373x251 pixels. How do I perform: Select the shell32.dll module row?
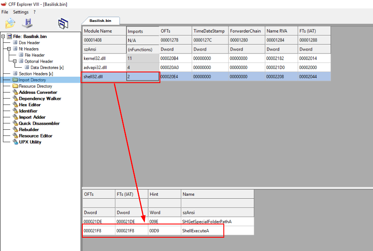[207, 77]
